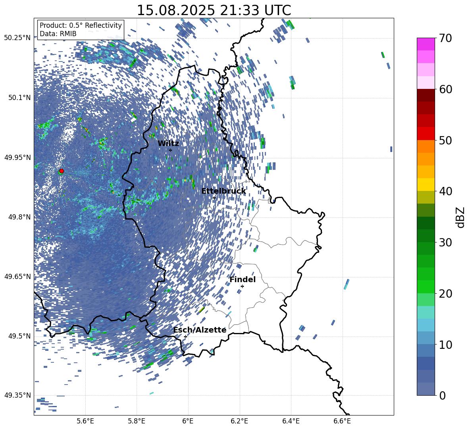
Task: Click the 70 colorbar tick value
Action: 445,38
